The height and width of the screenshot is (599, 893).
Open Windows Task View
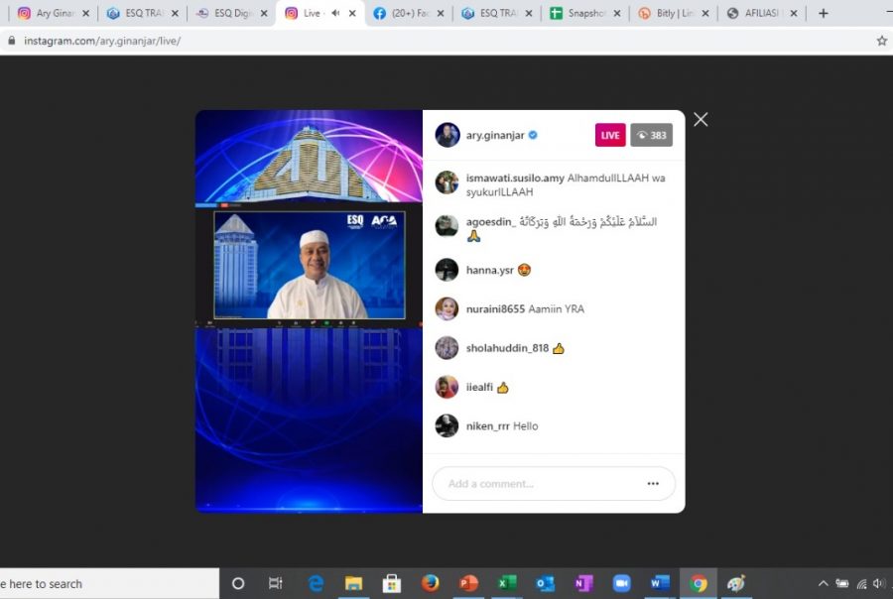click(276, 583)
